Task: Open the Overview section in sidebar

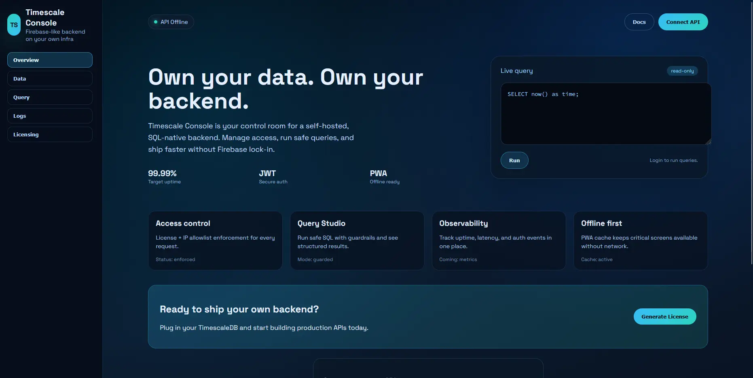Action: [50, 60]
